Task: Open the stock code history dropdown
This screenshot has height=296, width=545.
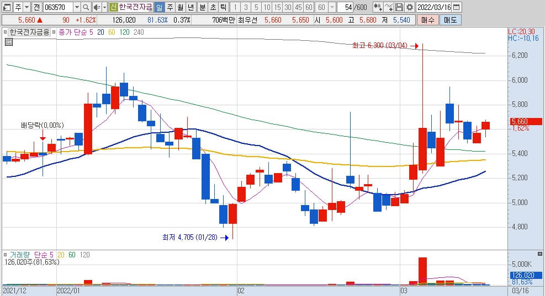Action: pos(77,7)
